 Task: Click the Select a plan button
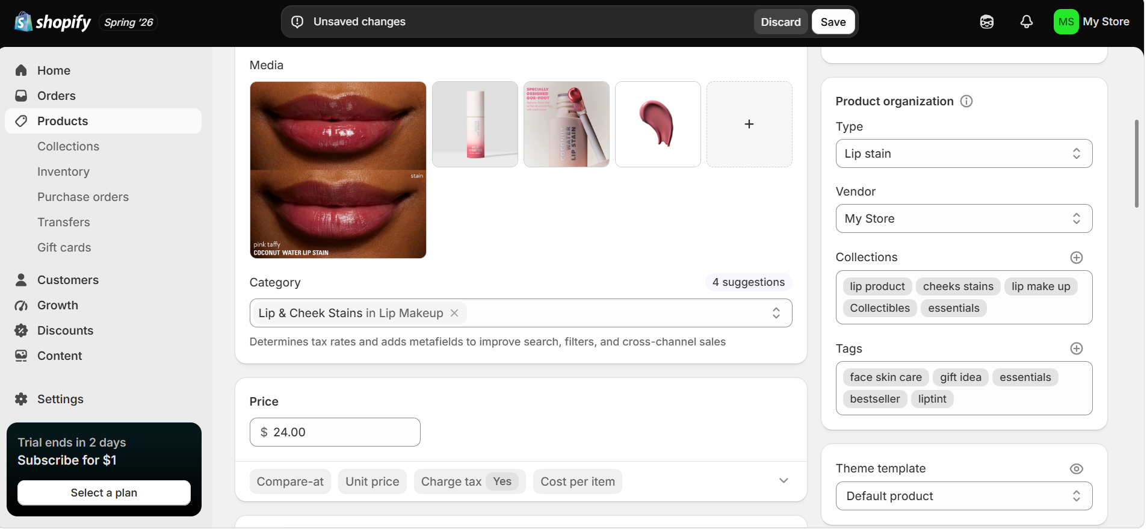[104, 493]
